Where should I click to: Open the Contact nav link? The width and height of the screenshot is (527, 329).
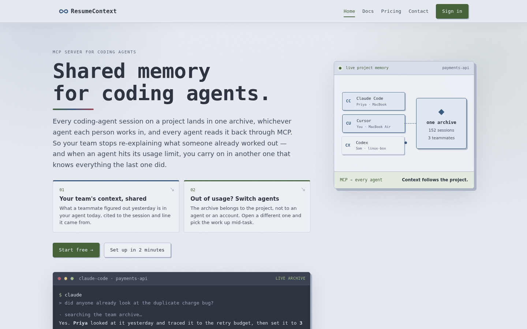[x=418, y=11]
